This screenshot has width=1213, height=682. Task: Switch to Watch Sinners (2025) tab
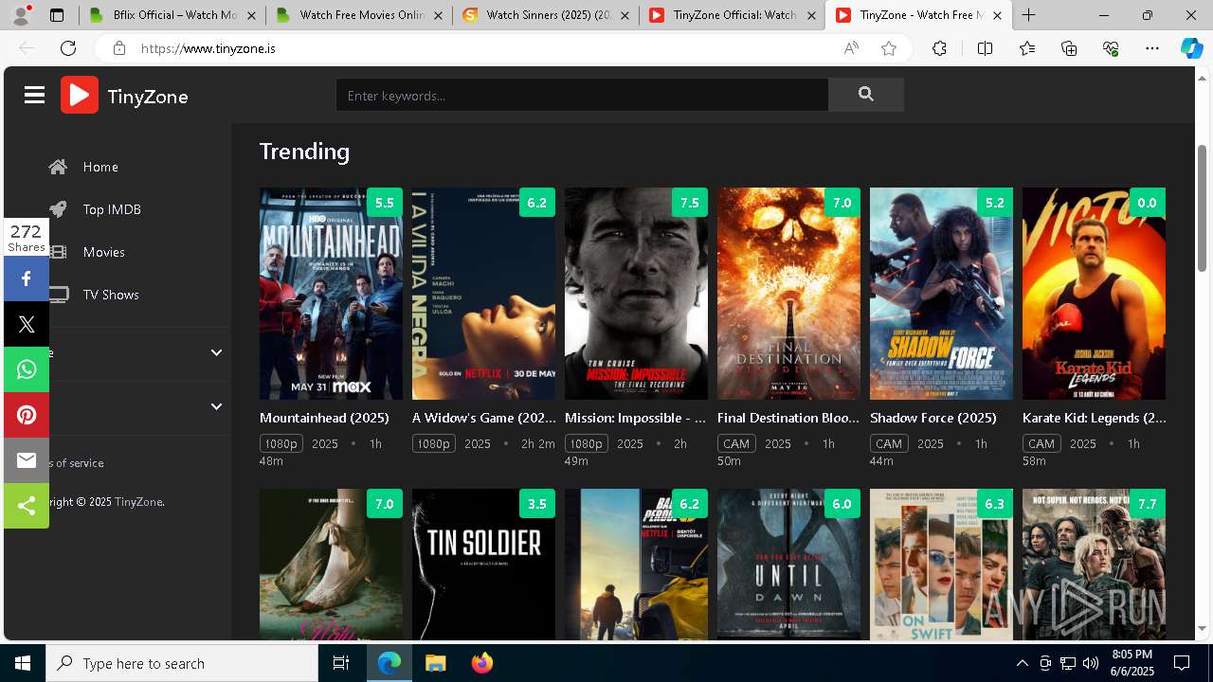[546, 15]
